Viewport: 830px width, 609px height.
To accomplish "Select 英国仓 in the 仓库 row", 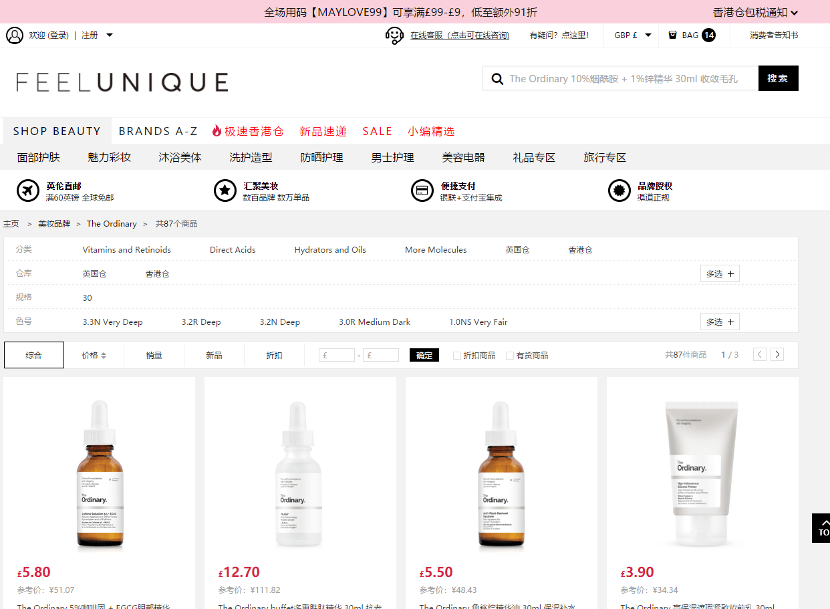I will tap(95, 274).
